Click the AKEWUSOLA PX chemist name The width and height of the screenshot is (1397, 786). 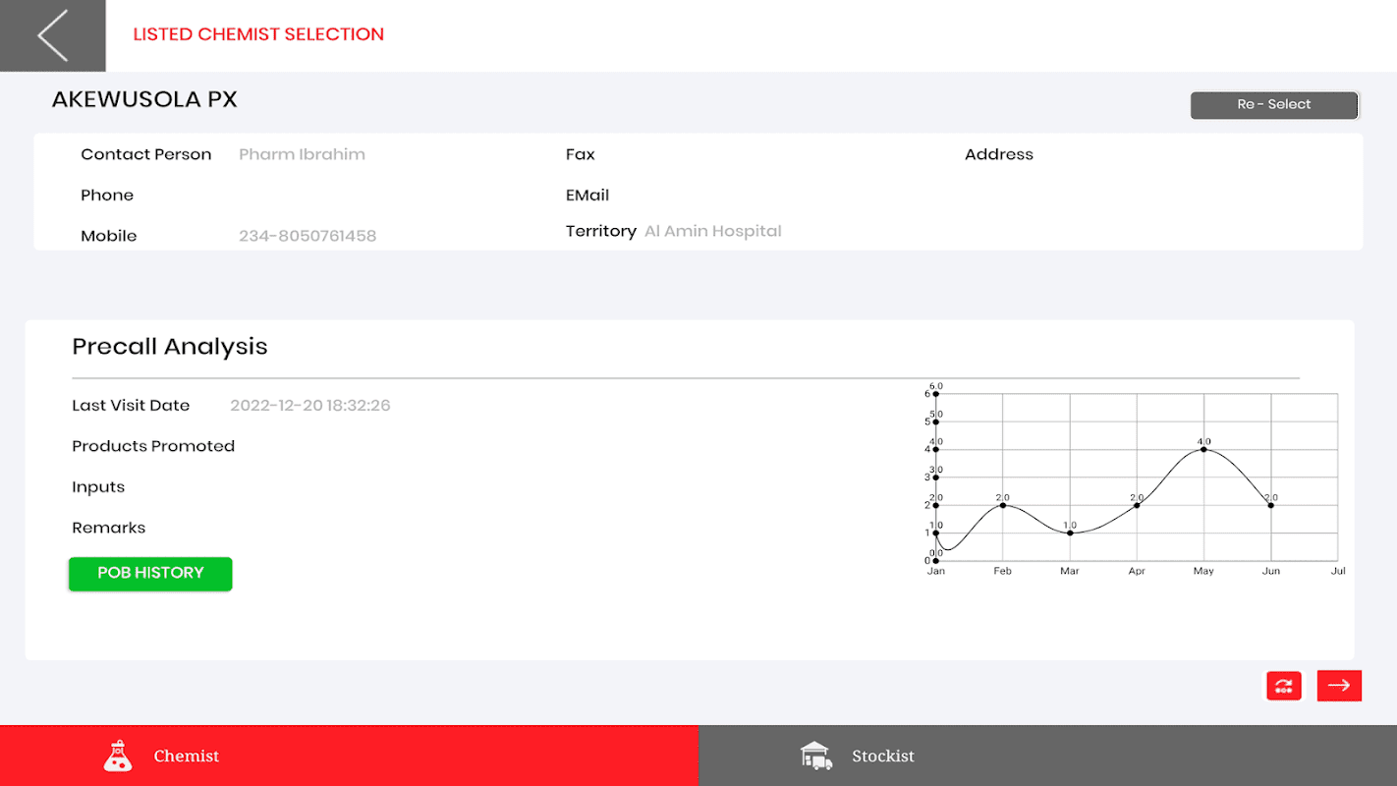[x=144, y=99]
